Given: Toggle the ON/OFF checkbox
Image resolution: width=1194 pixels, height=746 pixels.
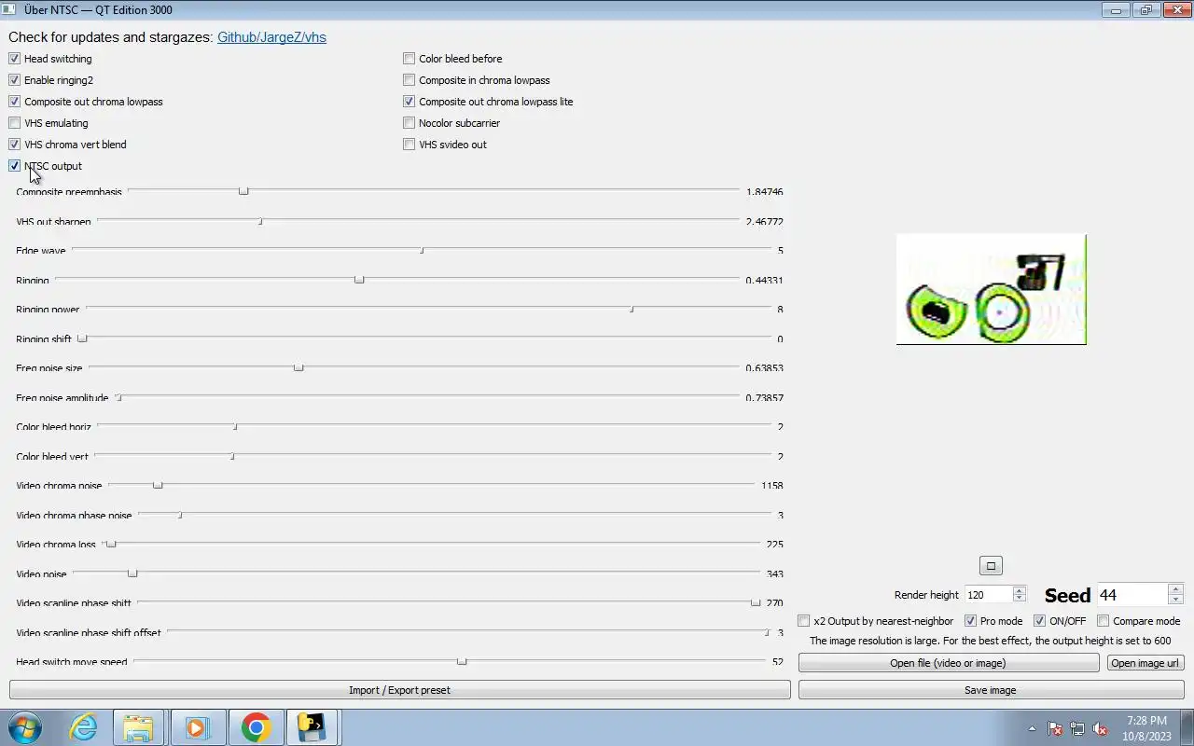Looking at the screenshot, I should pyautogui.click(x=1039, y=621).
